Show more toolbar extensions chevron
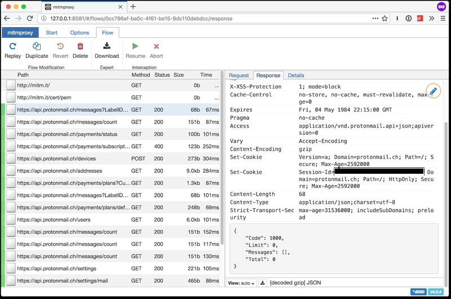Screen dimensions: 451x299 (431, 19)
